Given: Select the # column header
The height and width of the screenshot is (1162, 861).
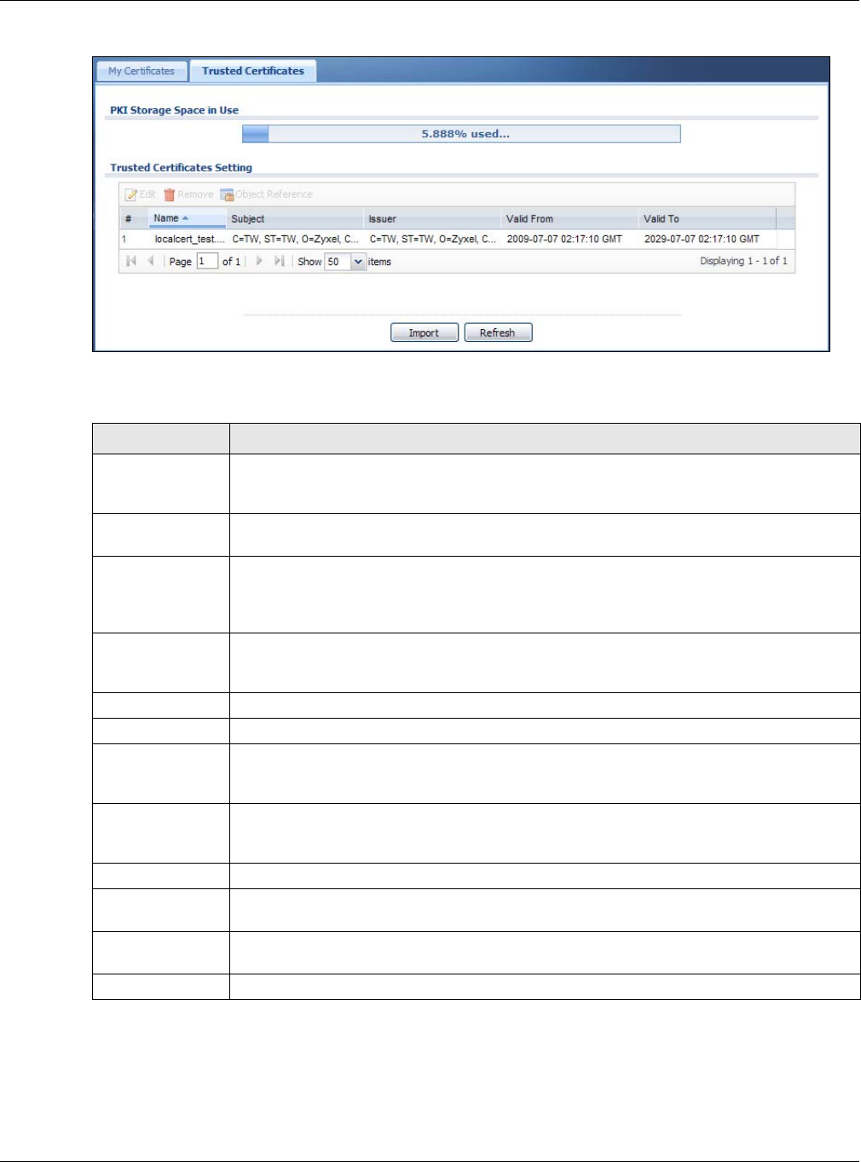Looking at the screenshot, I should tap(134, 218).
